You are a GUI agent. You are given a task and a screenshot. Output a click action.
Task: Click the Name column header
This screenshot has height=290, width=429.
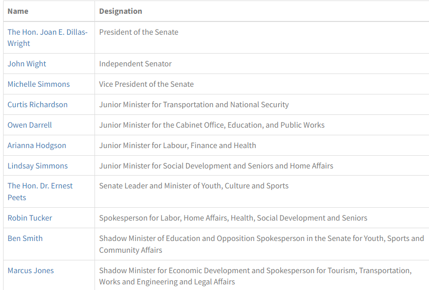pyautogui.click(x=18, y=11)
